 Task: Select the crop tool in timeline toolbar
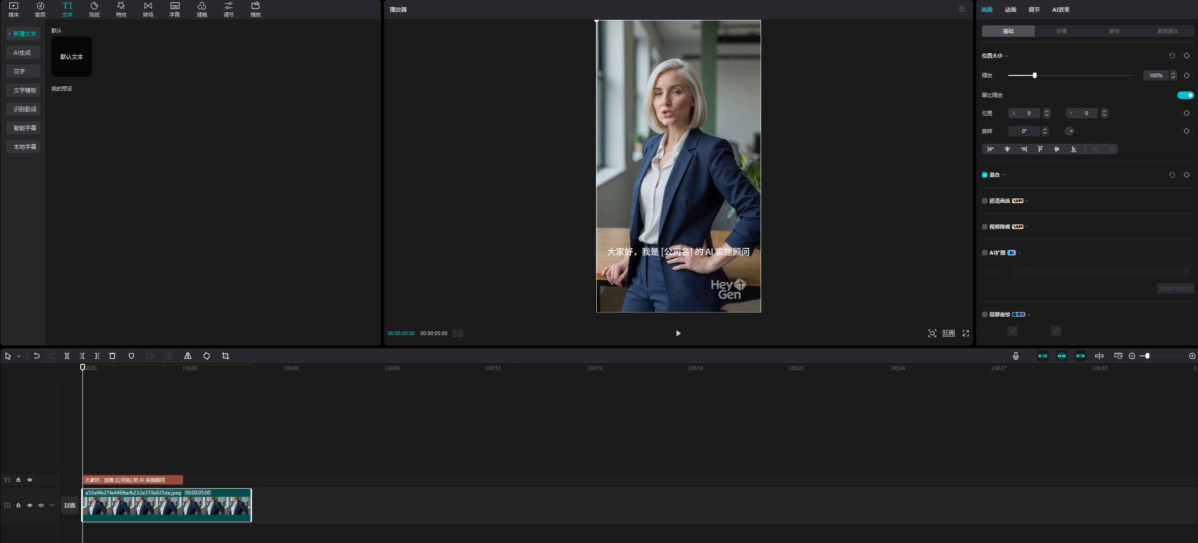[226, 356]
